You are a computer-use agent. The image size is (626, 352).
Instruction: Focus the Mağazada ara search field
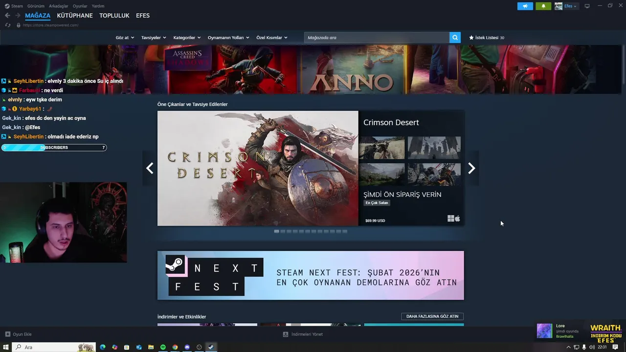point(377,38)
